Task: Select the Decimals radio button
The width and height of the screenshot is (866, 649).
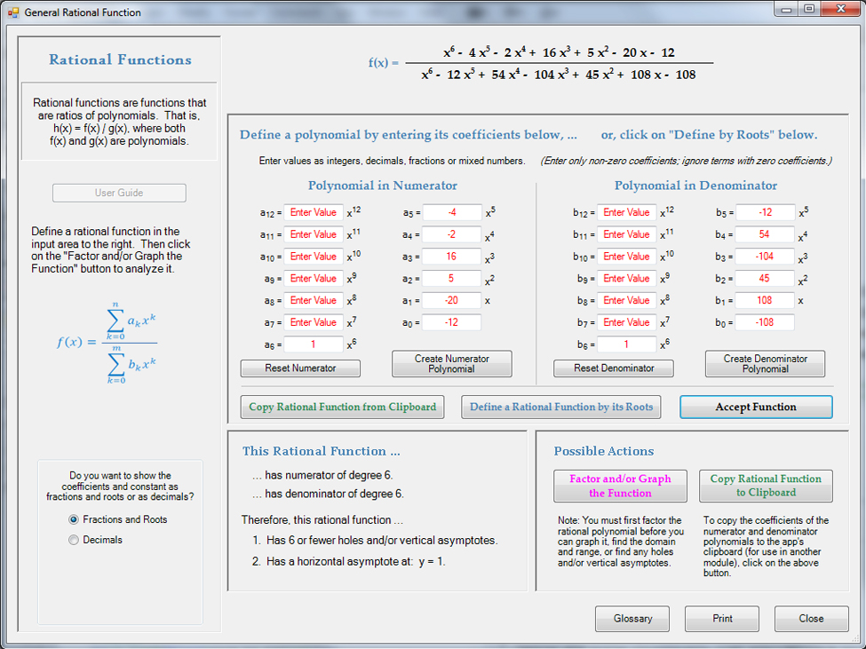Action: (x=75, y=540)
